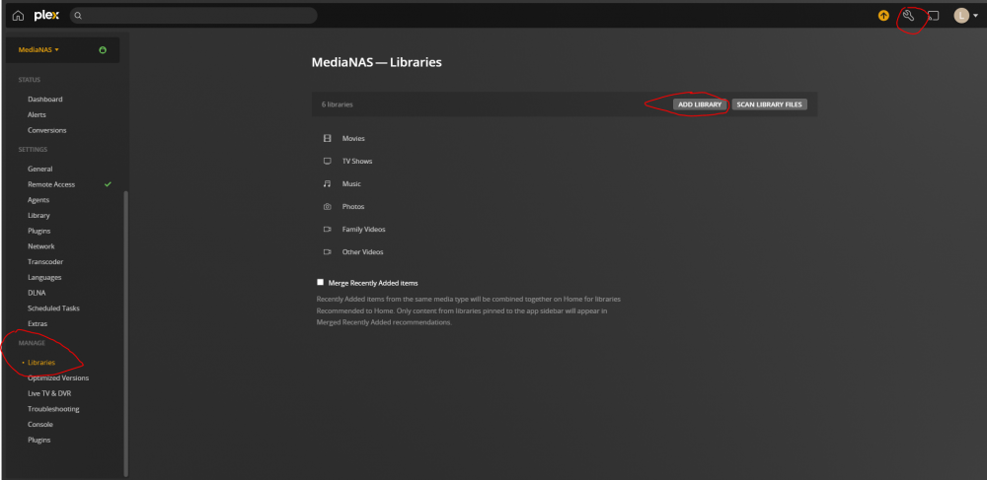Open the orange update notification icon
This screenshot has height=480, width=987.
(883, 16)
